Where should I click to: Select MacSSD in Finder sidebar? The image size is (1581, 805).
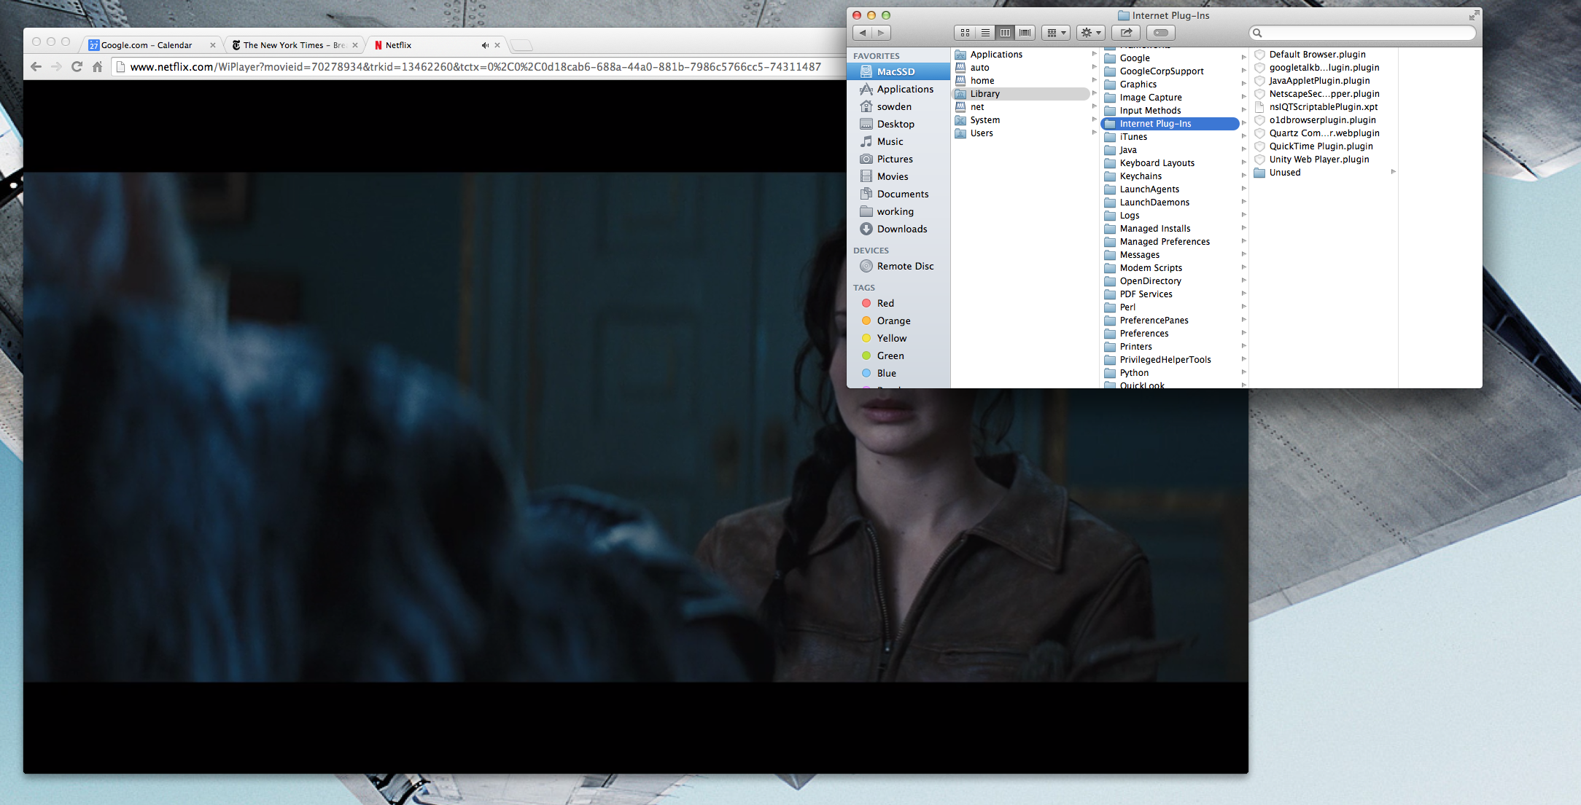click(898, 71)
